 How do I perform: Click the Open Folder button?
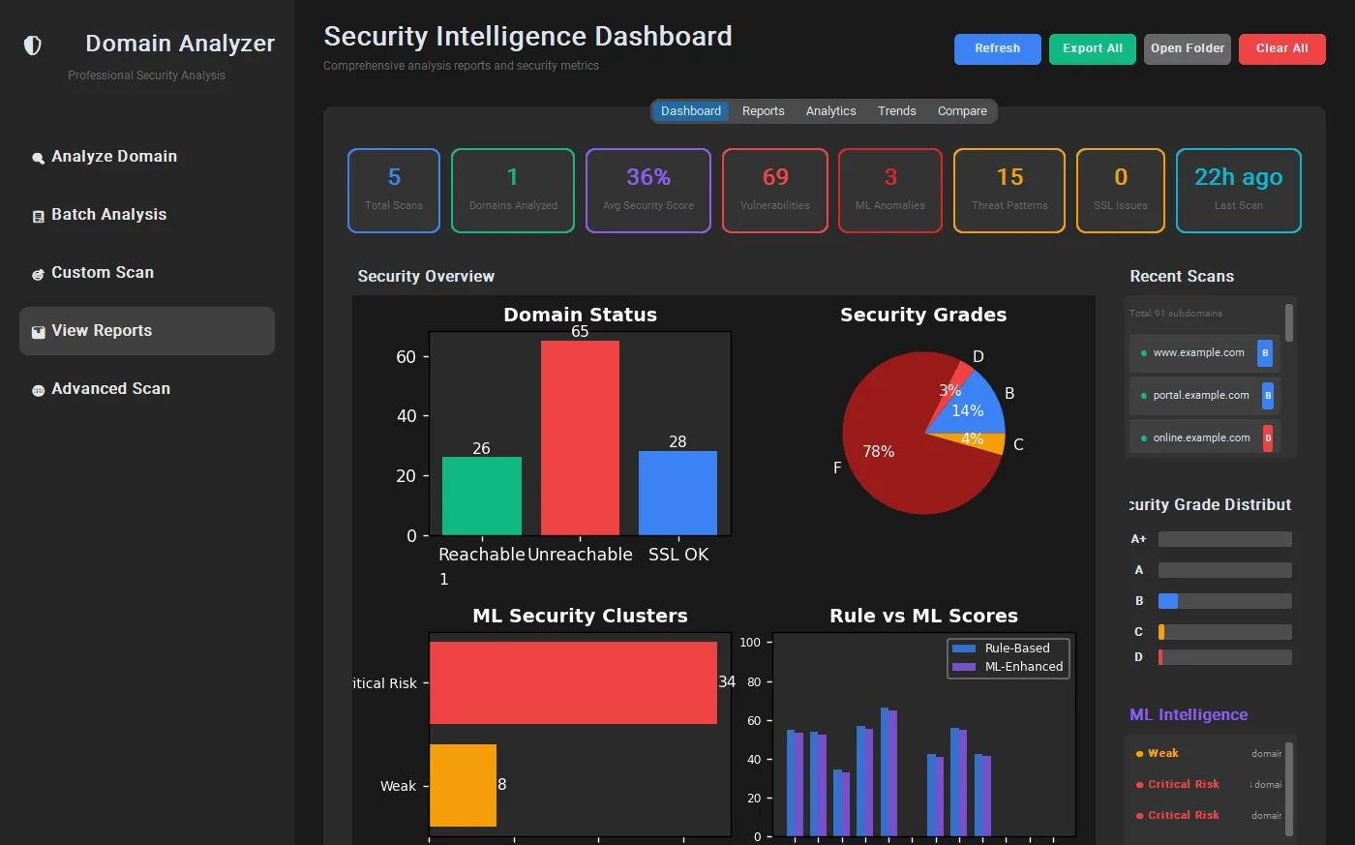tap(1188, 49)
